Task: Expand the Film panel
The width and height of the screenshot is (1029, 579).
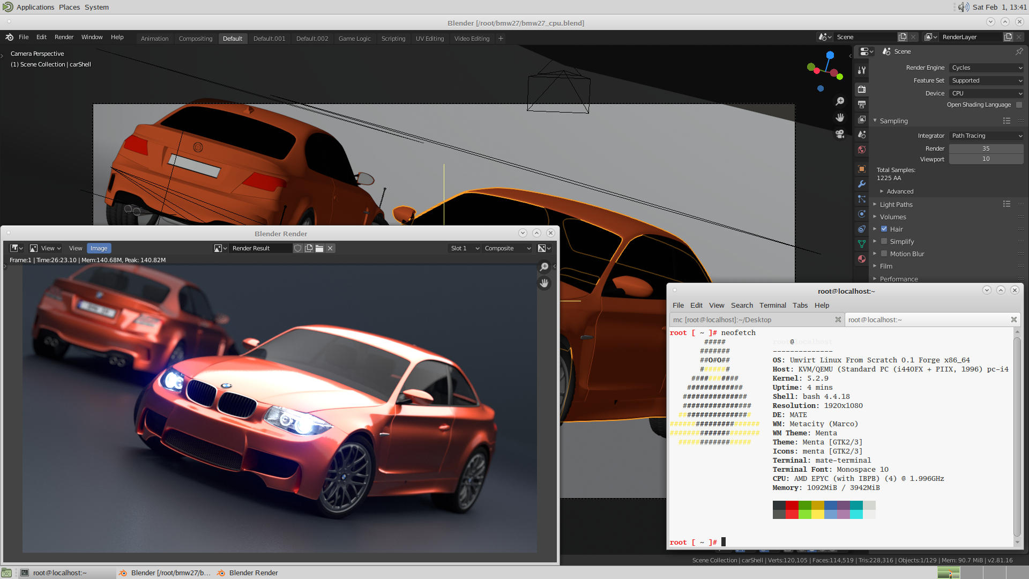Action: 875,266
